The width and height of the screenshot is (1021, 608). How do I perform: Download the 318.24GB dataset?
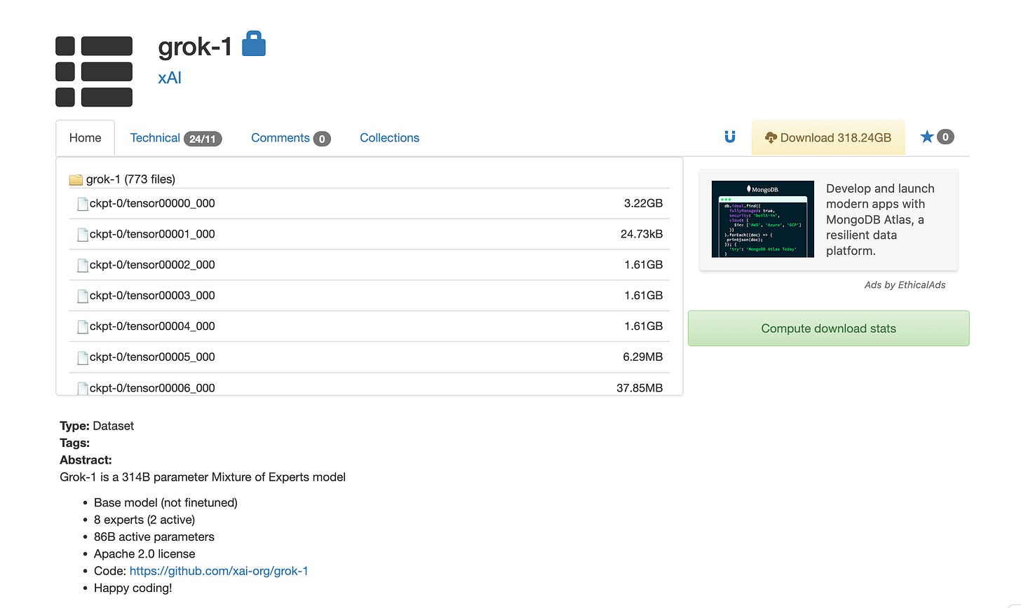point(828,138)
